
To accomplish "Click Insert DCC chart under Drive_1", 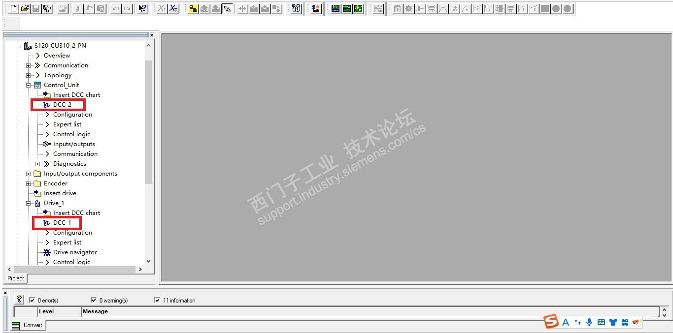I will [76, 213].
